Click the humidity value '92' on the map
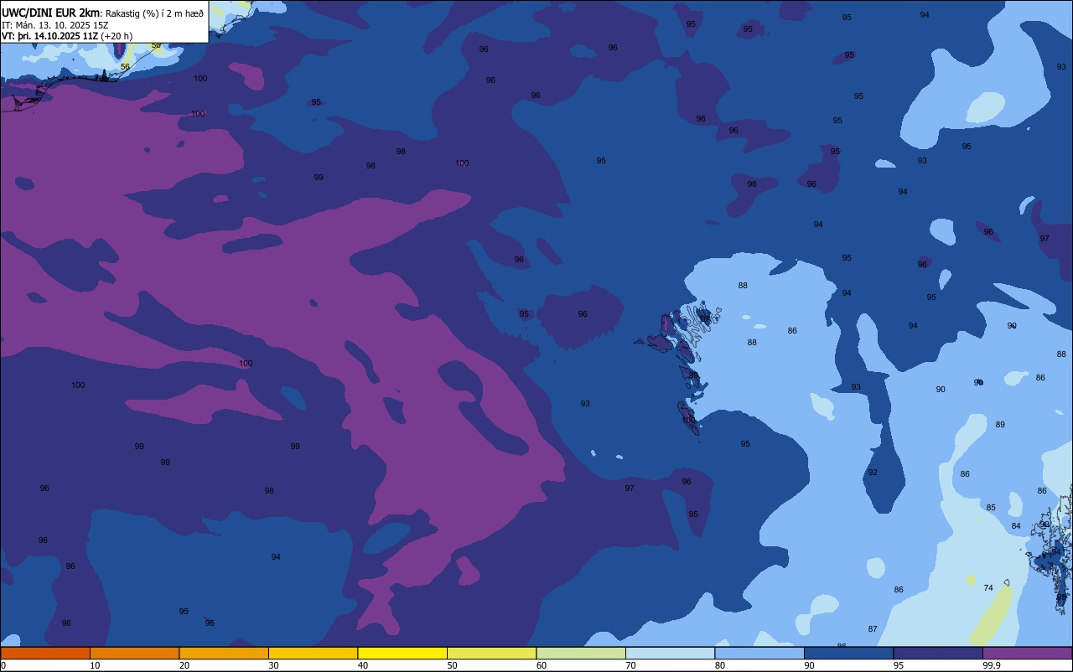1073x672 pixels. pyautogui.click(x=873, y=473)
